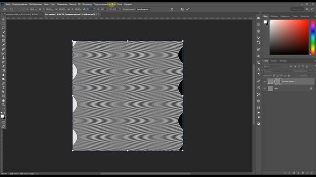Open the interpolation dropdown in options bar

144,9
